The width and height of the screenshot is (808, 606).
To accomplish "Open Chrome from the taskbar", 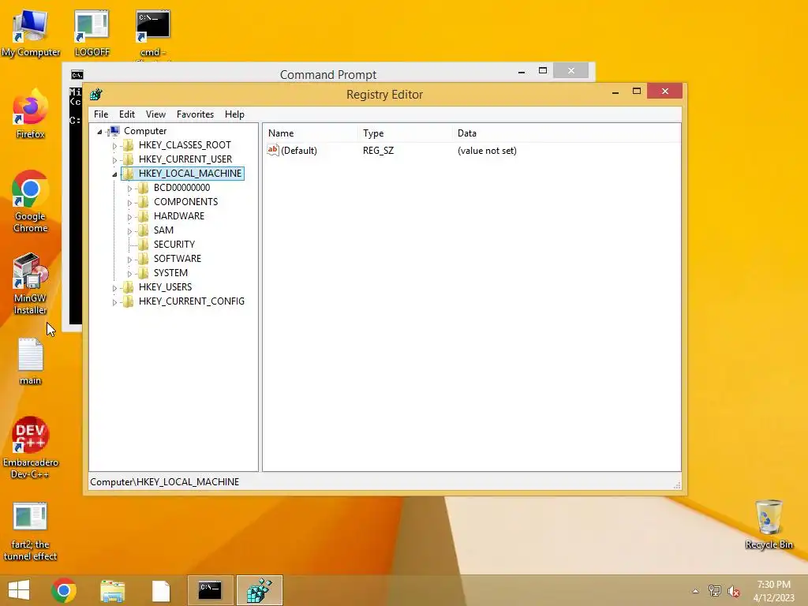I will 64,590.
